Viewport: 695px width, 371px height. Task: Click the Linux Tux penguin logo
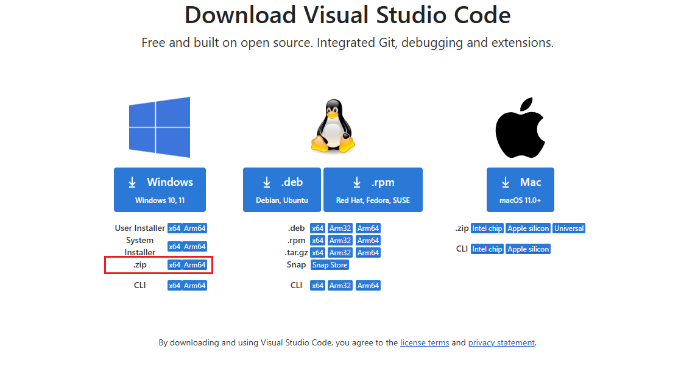(333, 126)
